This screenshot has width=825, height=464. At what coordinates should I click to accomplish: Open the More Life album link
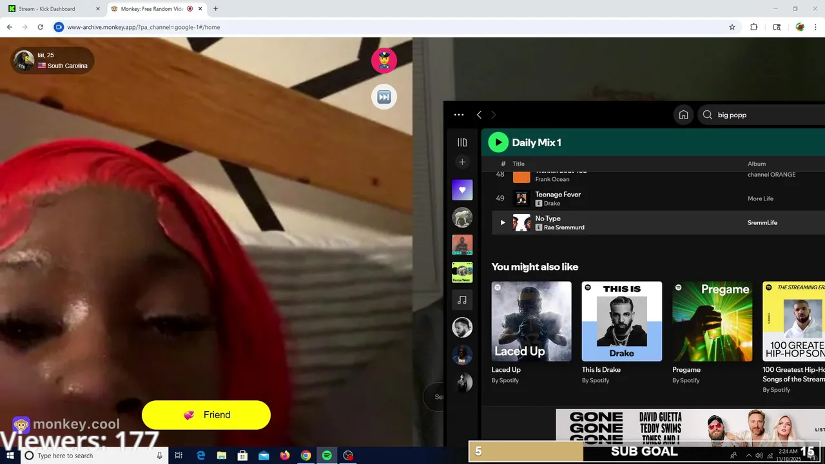point(761,198)
